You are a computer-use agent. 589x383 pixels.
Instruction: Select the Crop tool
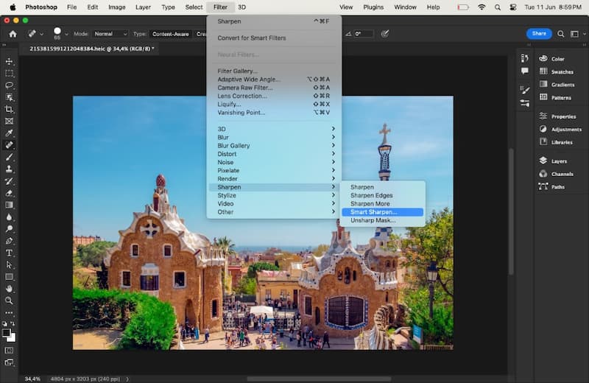click(x=9, y=109)
